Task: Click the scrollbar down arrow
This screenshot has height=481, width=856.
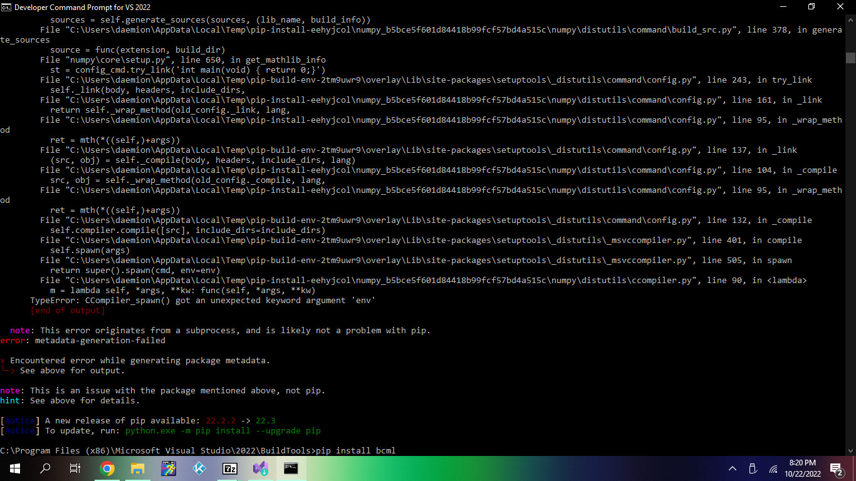Action: [x=850, y=450]
